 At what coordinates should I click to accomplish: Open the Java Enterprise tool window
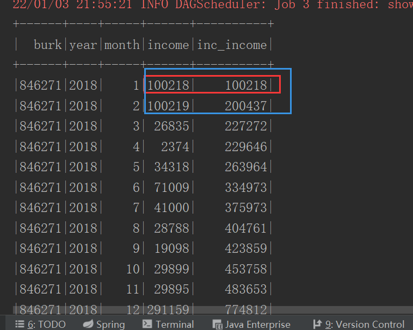click(x=251, y=324)
